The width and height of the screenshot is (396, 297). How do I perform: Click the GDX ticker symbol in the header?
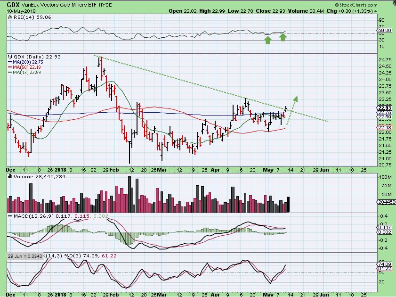tap(13, 5)
